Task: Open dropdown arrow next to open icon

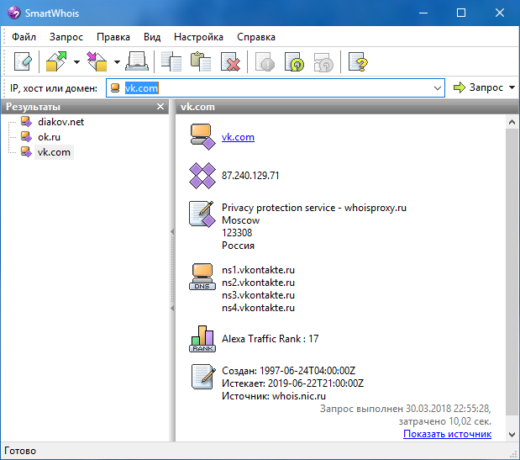Action: (76, 62)
